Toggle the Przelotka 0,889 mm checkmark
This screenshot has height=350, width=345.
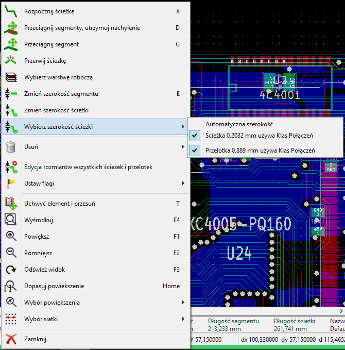pos(195,150)
